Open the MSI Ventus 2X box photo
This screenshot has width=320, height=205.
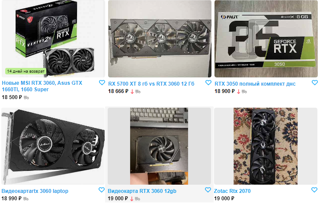point(53,38)
